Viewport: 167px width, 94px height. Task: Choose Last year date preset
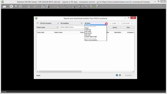point(88,35)
